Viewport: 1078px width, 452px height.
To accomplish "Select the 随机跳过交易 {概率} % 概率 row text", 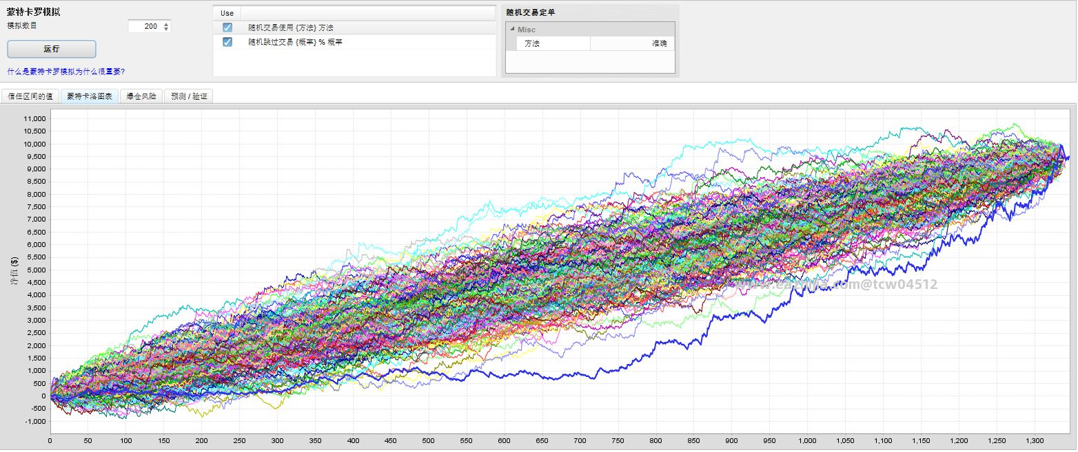I will coord(296,42).
